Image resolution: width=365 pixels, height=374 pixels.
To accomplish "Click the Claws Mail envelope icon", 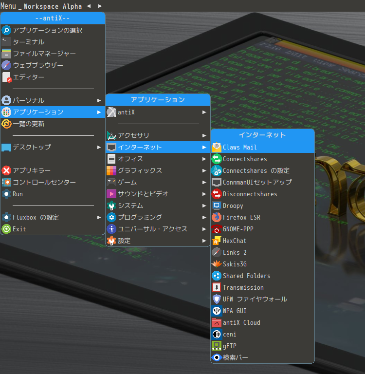I will tap(217, 147).
